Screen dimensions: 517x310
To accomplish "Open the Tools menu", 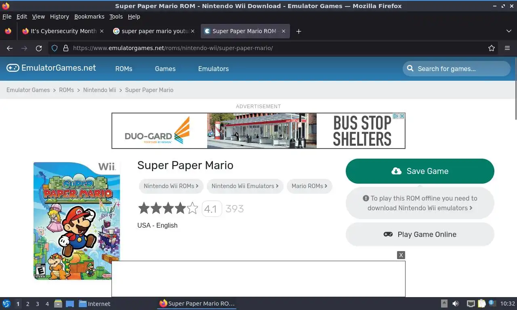I will pos(116,17).
